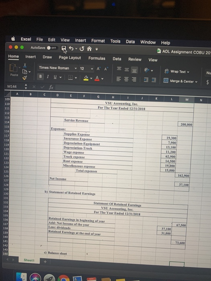Click the currency dollar sign icon
The height and width of the screenshot is (281, 211).
[207, 82]
